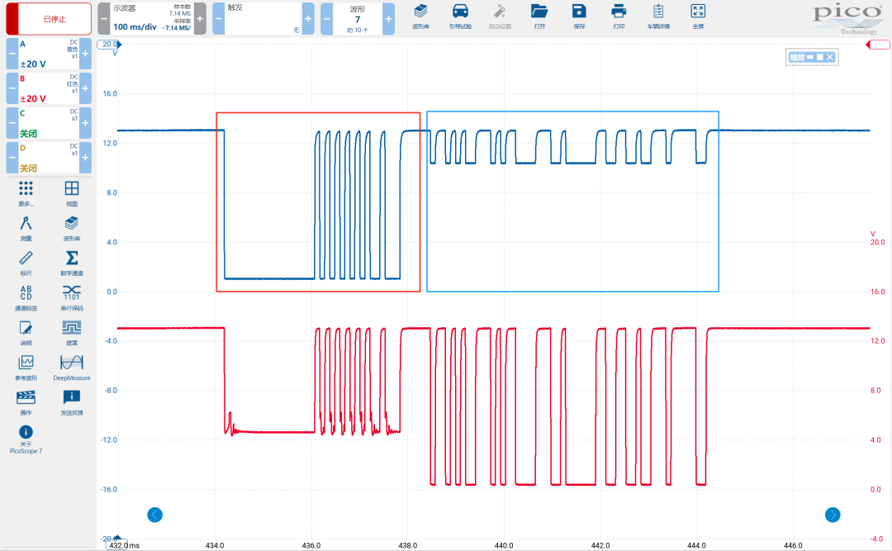892x551 pixels.
Task: Open channel C (关闭) settings
Action: click(49, 124)
